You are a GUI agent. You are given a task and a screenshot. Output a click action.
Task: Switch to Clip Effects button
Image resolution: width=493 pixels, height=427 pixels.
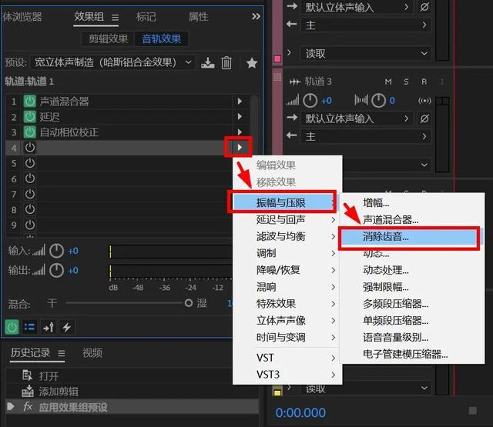click(108, 39)
